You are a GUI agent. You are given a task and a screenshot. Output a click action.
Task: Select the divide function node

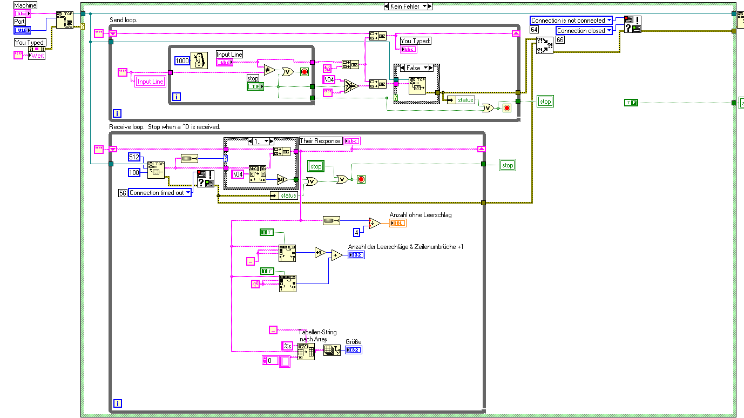tap(375, 223)
